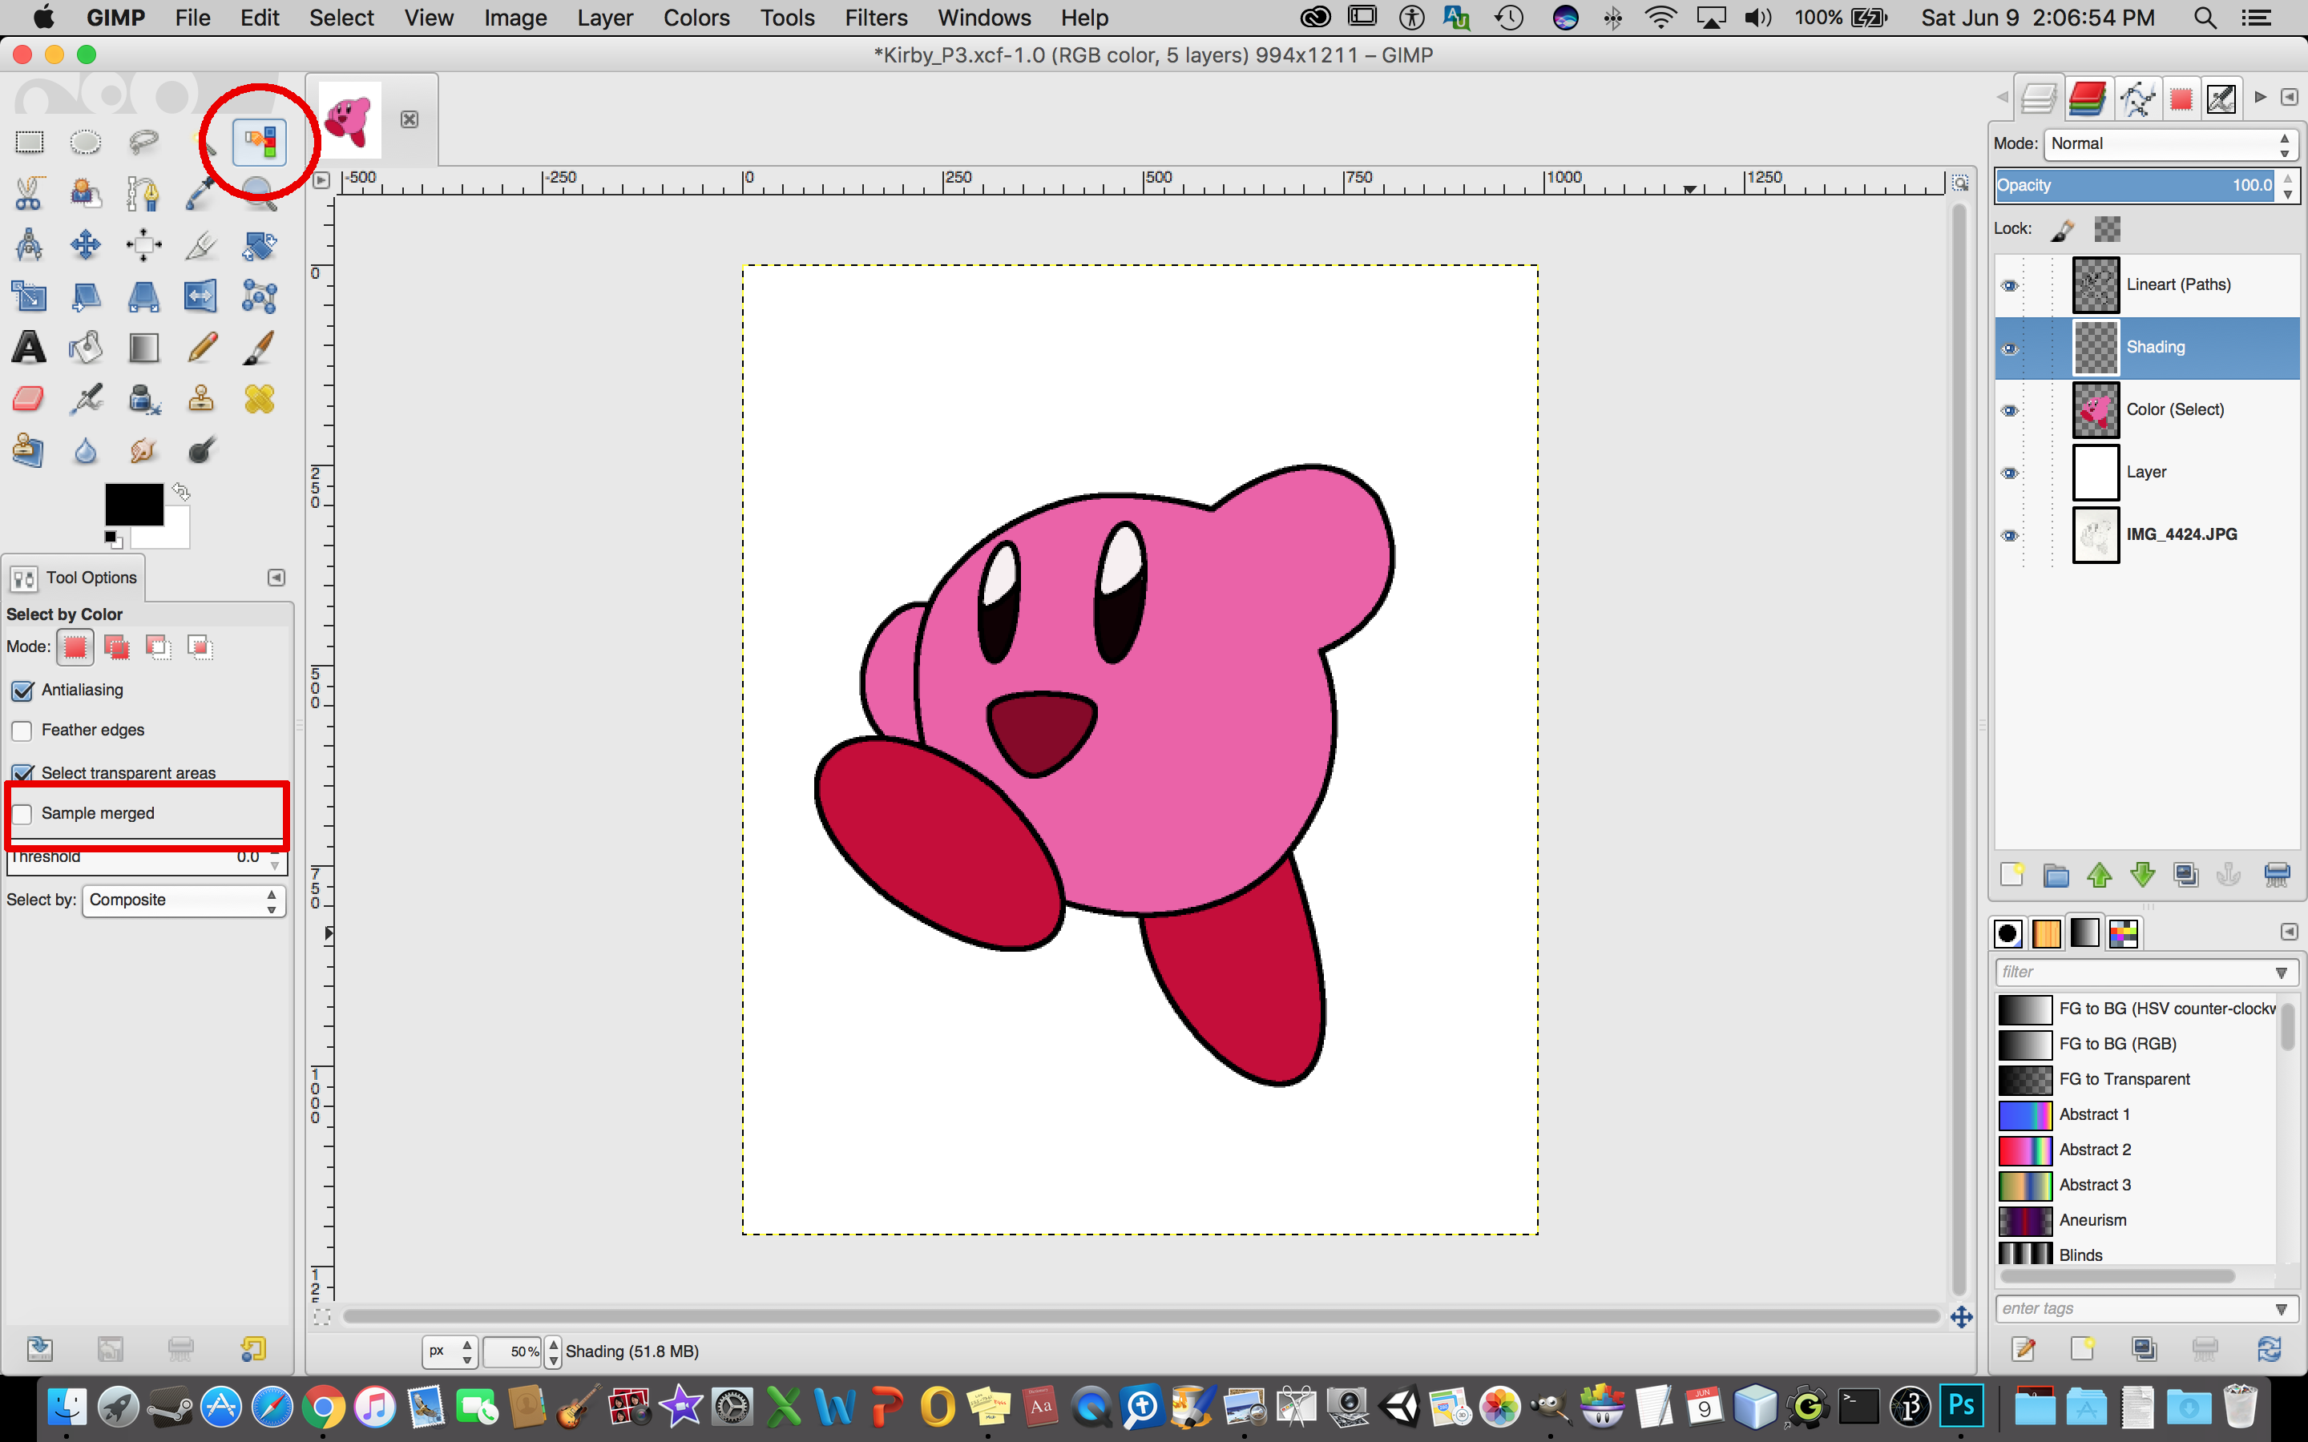This screenshot has width=2308, height=1442.
Task: Open the Filters menu
Action: tap(875, 18)
